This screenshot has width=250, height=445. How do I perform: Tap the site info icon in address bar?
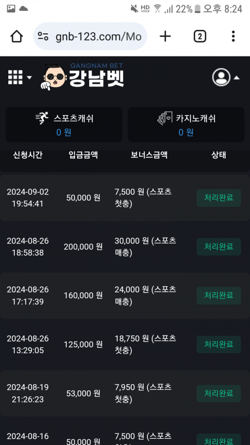(x=43, y=37)
